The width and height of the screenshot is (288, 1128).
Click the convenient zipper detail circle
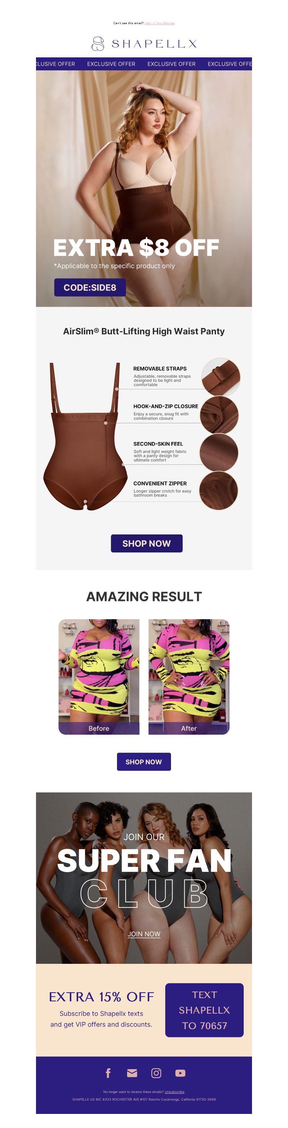pyautogui.click(x=219, y=491)
